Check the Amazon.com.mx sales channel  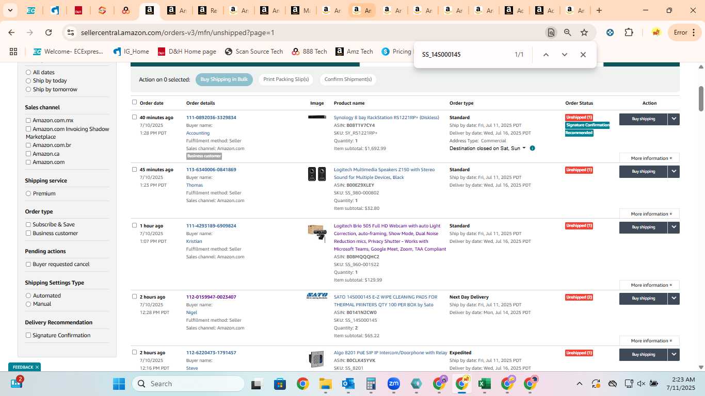coord(28,120)
